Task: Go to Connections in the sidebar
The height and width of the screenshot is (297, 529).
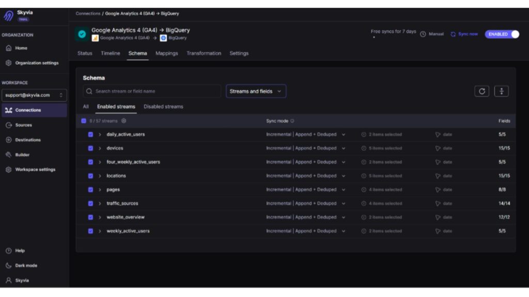Action: click(34, 110)
